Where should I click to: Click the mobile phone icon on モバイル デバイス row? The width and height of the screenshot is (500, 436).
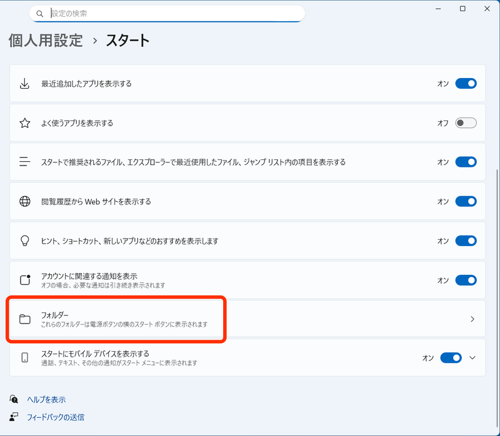(x=24, y=357)
